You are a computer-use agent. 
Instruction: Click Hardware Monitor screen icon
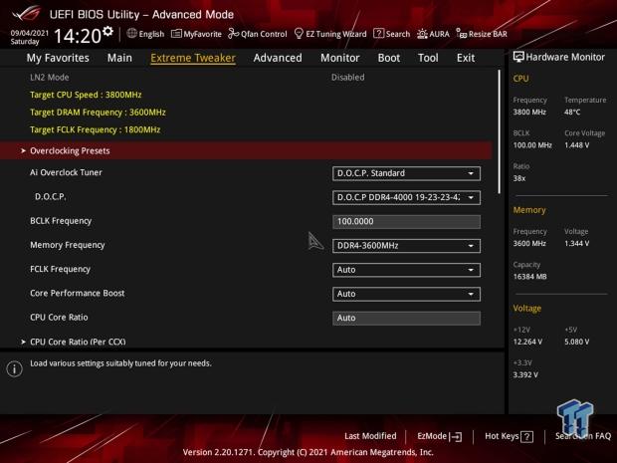pos(518,57)
